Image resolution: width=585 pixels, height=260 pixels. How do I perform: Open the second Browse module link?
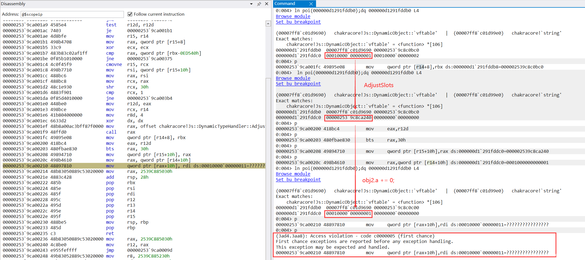coord(293,78)
